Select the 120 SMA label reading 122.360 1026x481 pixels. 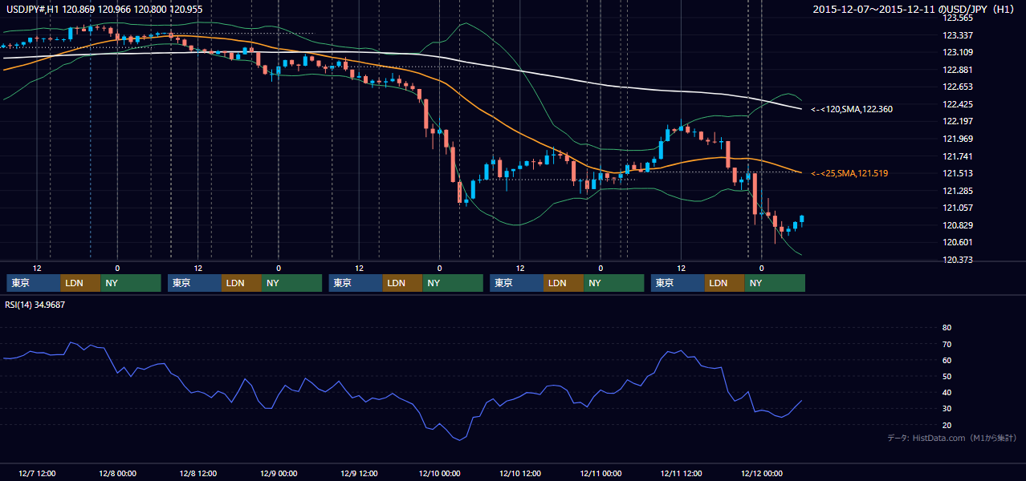(851, 109)
